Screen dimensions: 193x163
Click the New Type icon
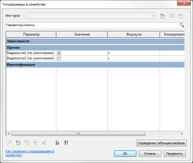pyautogui.click(x=162, y=16)
